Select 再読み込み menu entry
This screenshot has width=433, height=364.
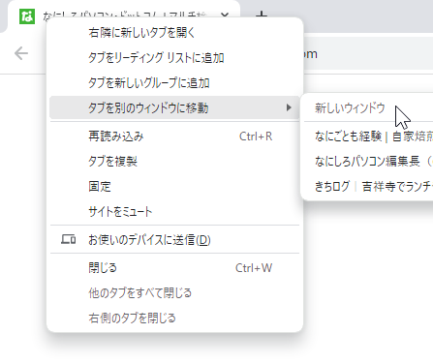tap(174, 136)
